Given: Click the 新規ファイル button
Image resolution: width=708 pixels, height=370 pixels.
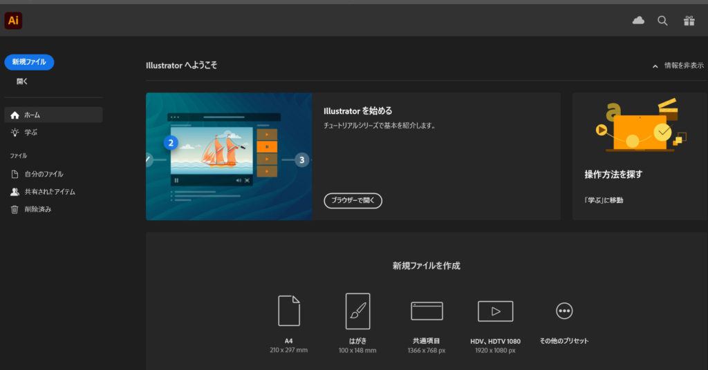Looking at the screenshot, I should [29, 62].
